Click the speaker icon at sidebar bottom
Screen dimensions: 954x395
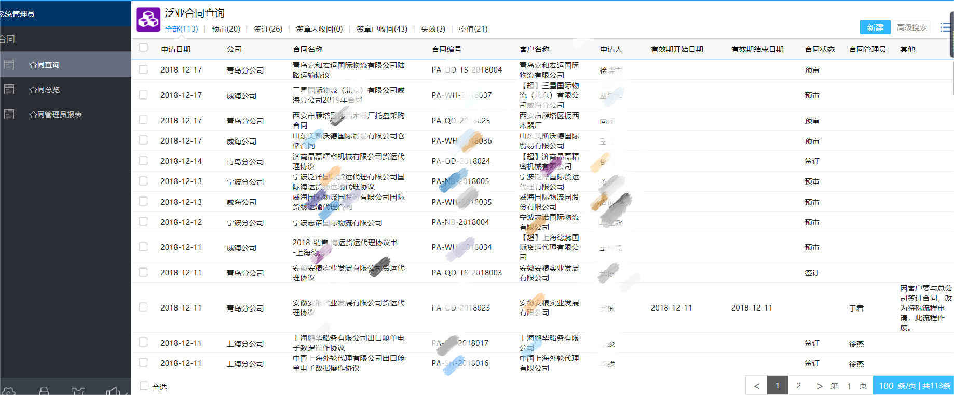[113, 391]
